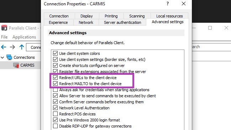This screenshot has height=130, width=231.
Task: Enable Redirect POS devices checkbox
Action: 55,114
